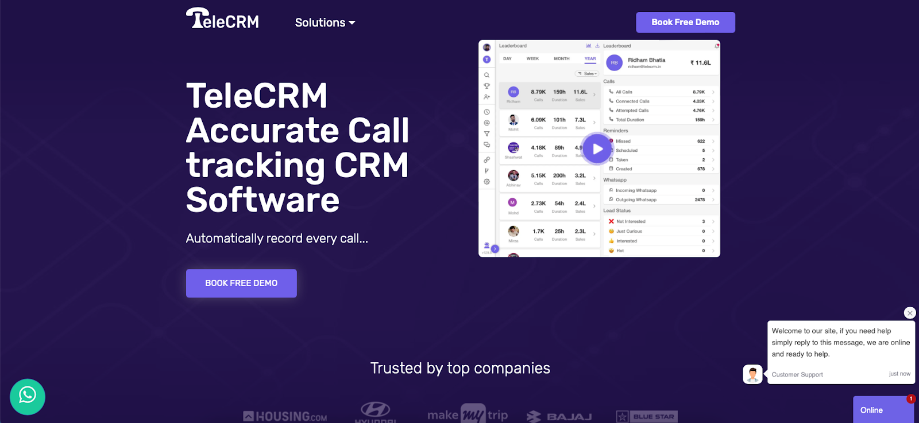Select the YEAR leaderboard tab
This screenshot has width=919, height=423.
[x=590, y=58]
